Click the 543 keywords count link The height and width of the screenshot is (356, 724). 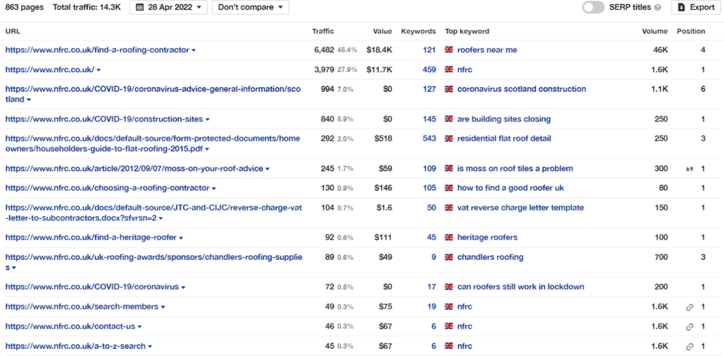click(x=429, y=138)
